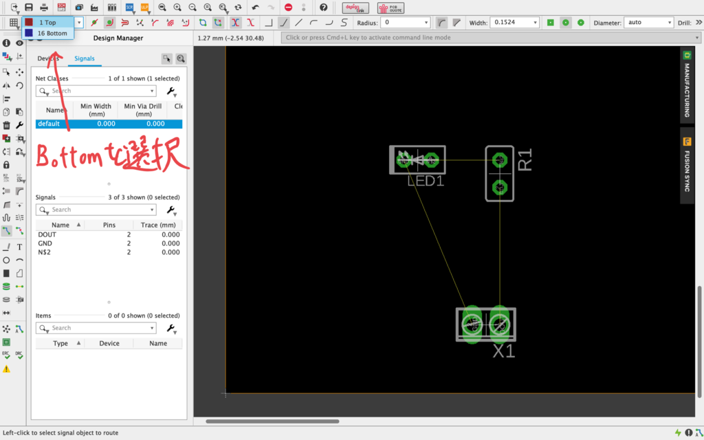Viewport: 704px width, 440px height.
Task: Select the square via shape option
Action: pyautogui.click(x=551, y=23)
